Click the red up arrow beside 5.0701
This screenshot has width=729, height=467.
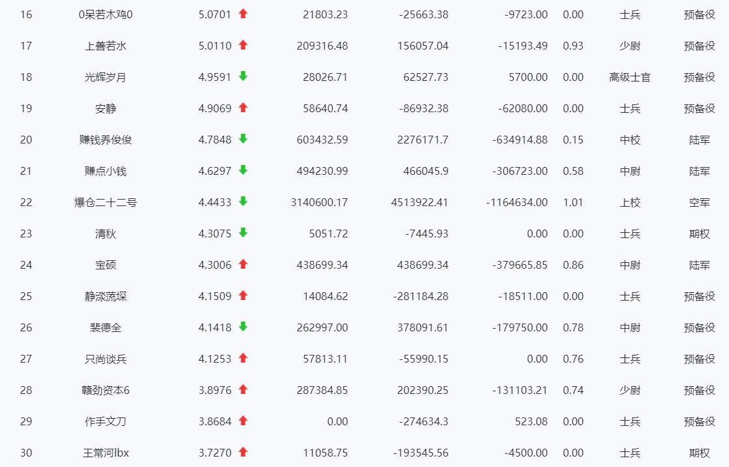(x=243, y=14)
